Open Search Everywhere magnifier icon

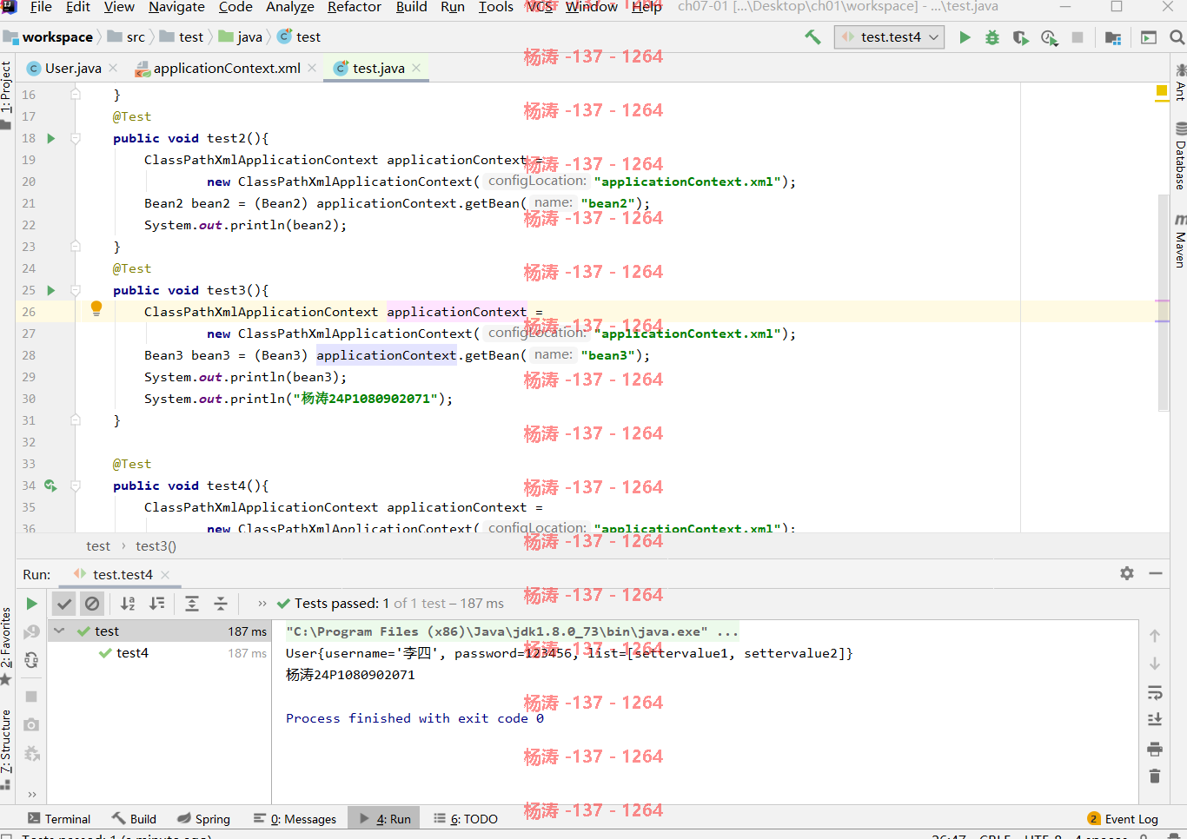(x=1177, y=37)
